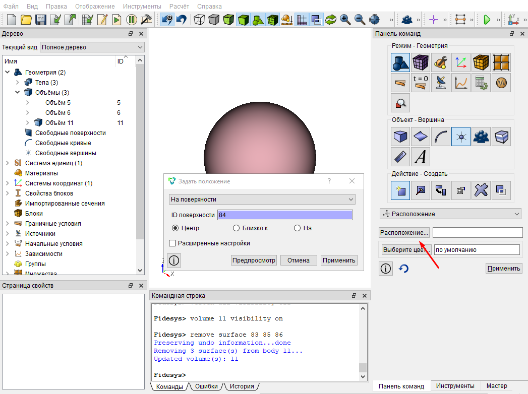
Task: Select the orange Blocks mode cube icon
Action: point(481,62)
